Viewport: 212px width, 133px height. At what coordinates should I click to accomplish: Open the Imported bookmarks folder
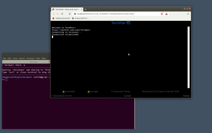click(x=81, y=18)
